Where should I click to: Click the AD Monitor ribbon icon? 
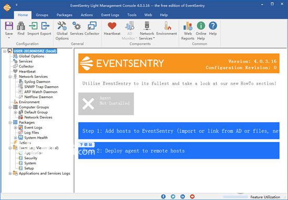(130, 26)
